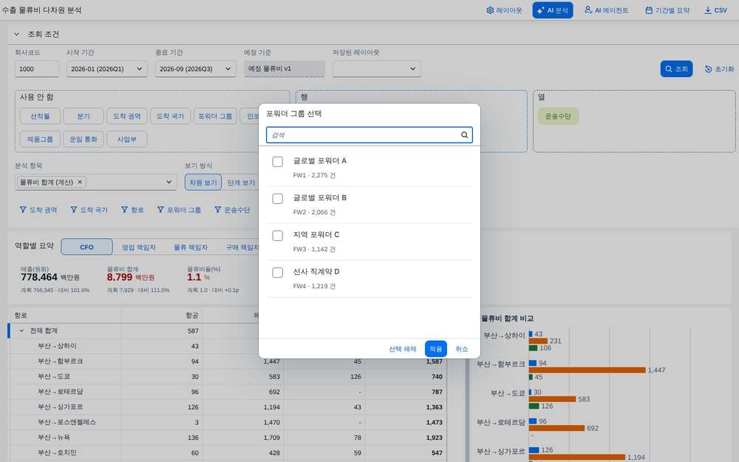This screenshot has width=739, height=462.
Task: Click the 예정 기준 field
Action: coord(285,69)
